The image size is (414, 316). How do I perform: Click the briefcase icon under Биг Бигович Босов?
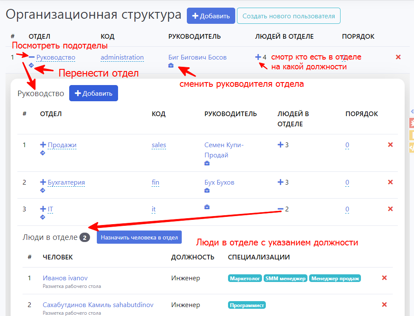point(171,65)
